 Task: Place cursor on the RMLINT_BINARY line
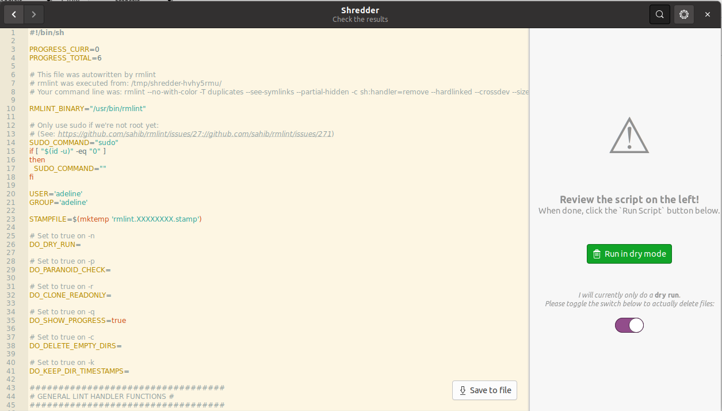87,109
